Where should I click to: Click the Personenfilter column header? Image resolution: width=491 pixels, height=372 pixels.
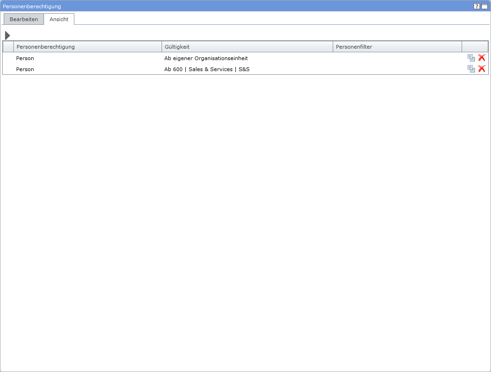(x=397, y=47)
